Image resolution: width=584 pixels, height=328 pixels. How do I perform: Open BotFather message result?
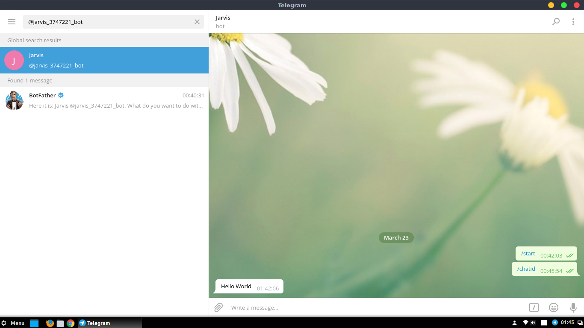coord(104,100)
